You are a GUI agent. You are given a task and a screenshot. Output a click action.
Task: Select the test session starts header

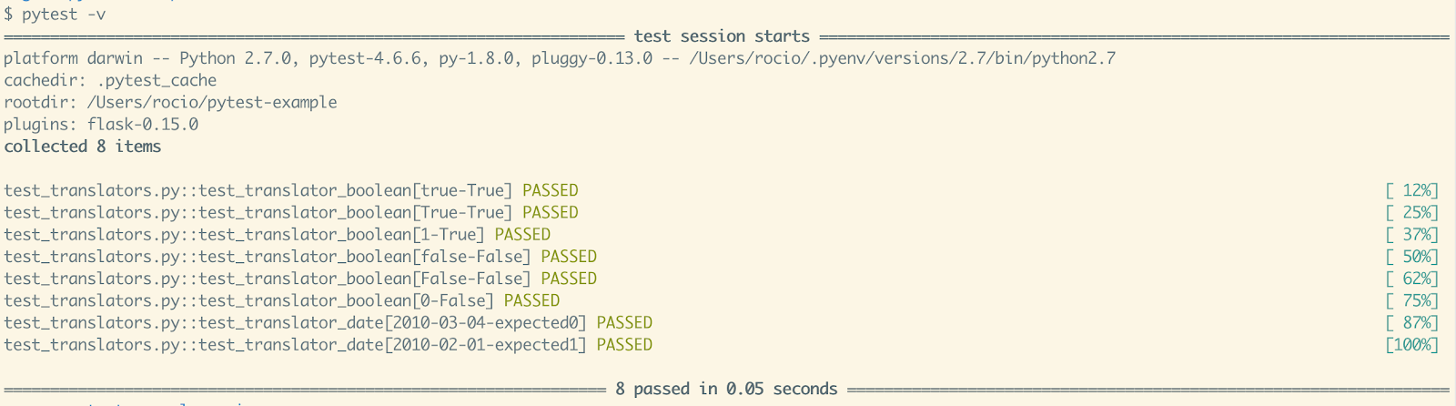722,36
